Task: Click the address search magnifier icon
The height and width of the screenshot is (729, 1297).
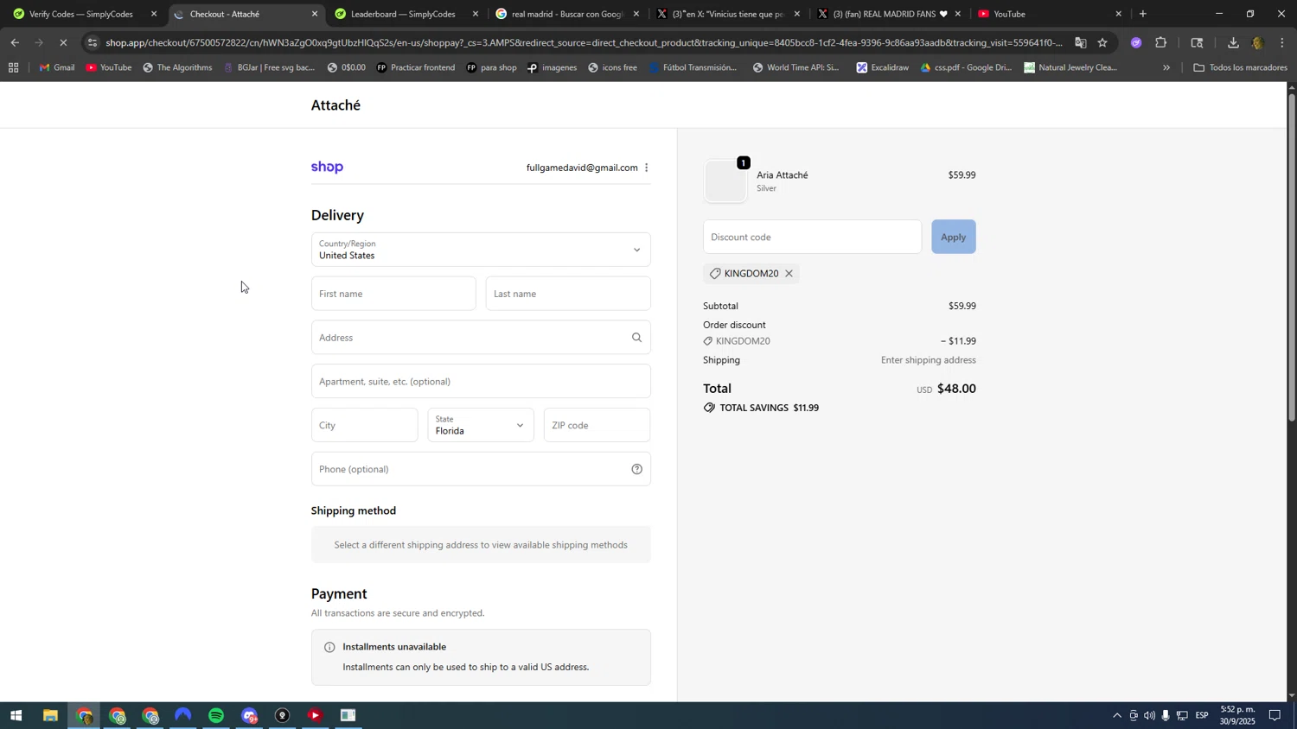Action: coord(636,338)
